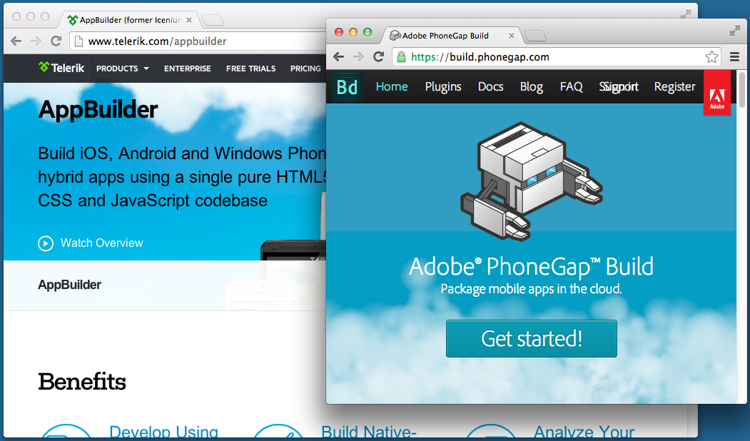The width and height of the screenshot is (750, 441).
Task: Click the Adobe PhoneGap Build heading
Action: tap(531, 267)
